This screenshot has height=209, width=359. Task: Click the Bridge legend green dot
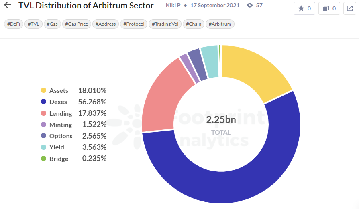point(43,159)
